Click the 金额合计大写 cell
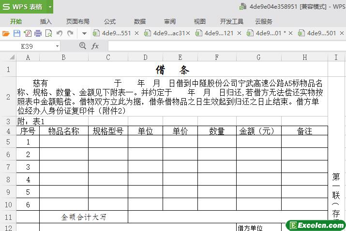The width and height of the screenshot is (346, 231). click(x=84, y=217)
